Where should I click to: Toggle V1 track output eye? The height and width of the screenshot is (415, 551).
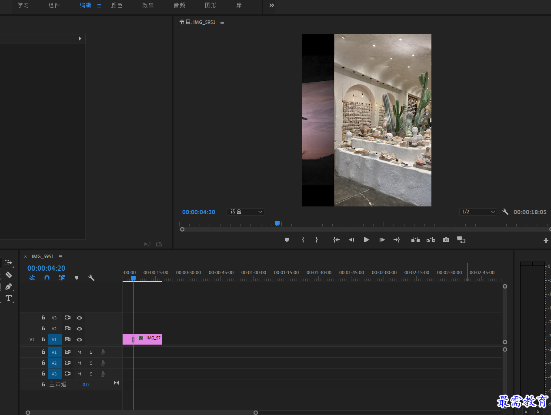pos(79,340)
